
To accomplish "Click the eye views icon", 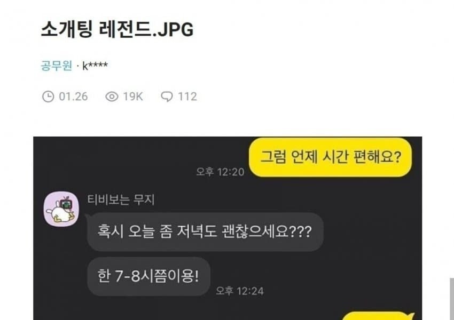I will pyautogui.click(x=112, y=97).
